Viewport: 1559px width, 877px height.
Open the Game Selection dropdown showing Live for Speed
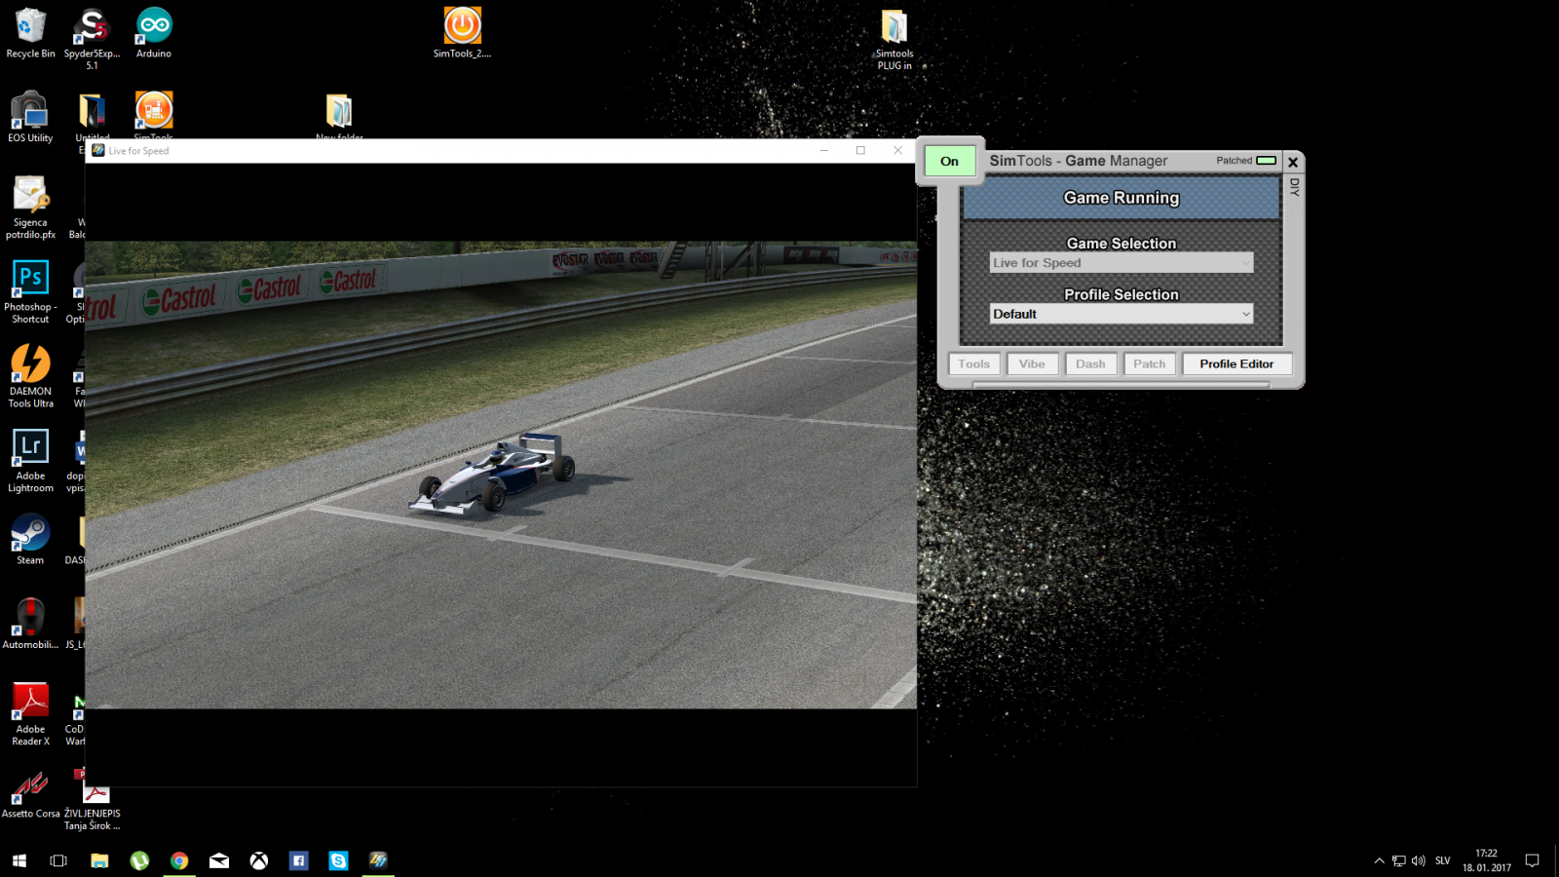1122,263
